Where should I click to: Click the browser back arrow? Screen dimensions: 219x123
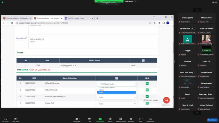click(x=4, y=23)
